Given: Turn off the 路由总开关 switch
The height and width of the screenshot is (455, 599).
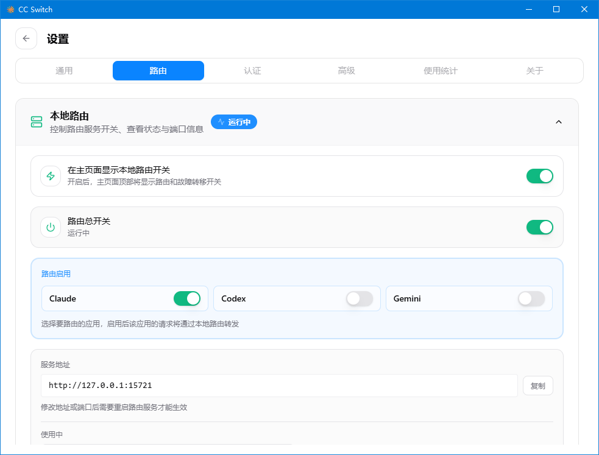Looking at the screenshot, I should pyautogui.click(x=539, y=227).
